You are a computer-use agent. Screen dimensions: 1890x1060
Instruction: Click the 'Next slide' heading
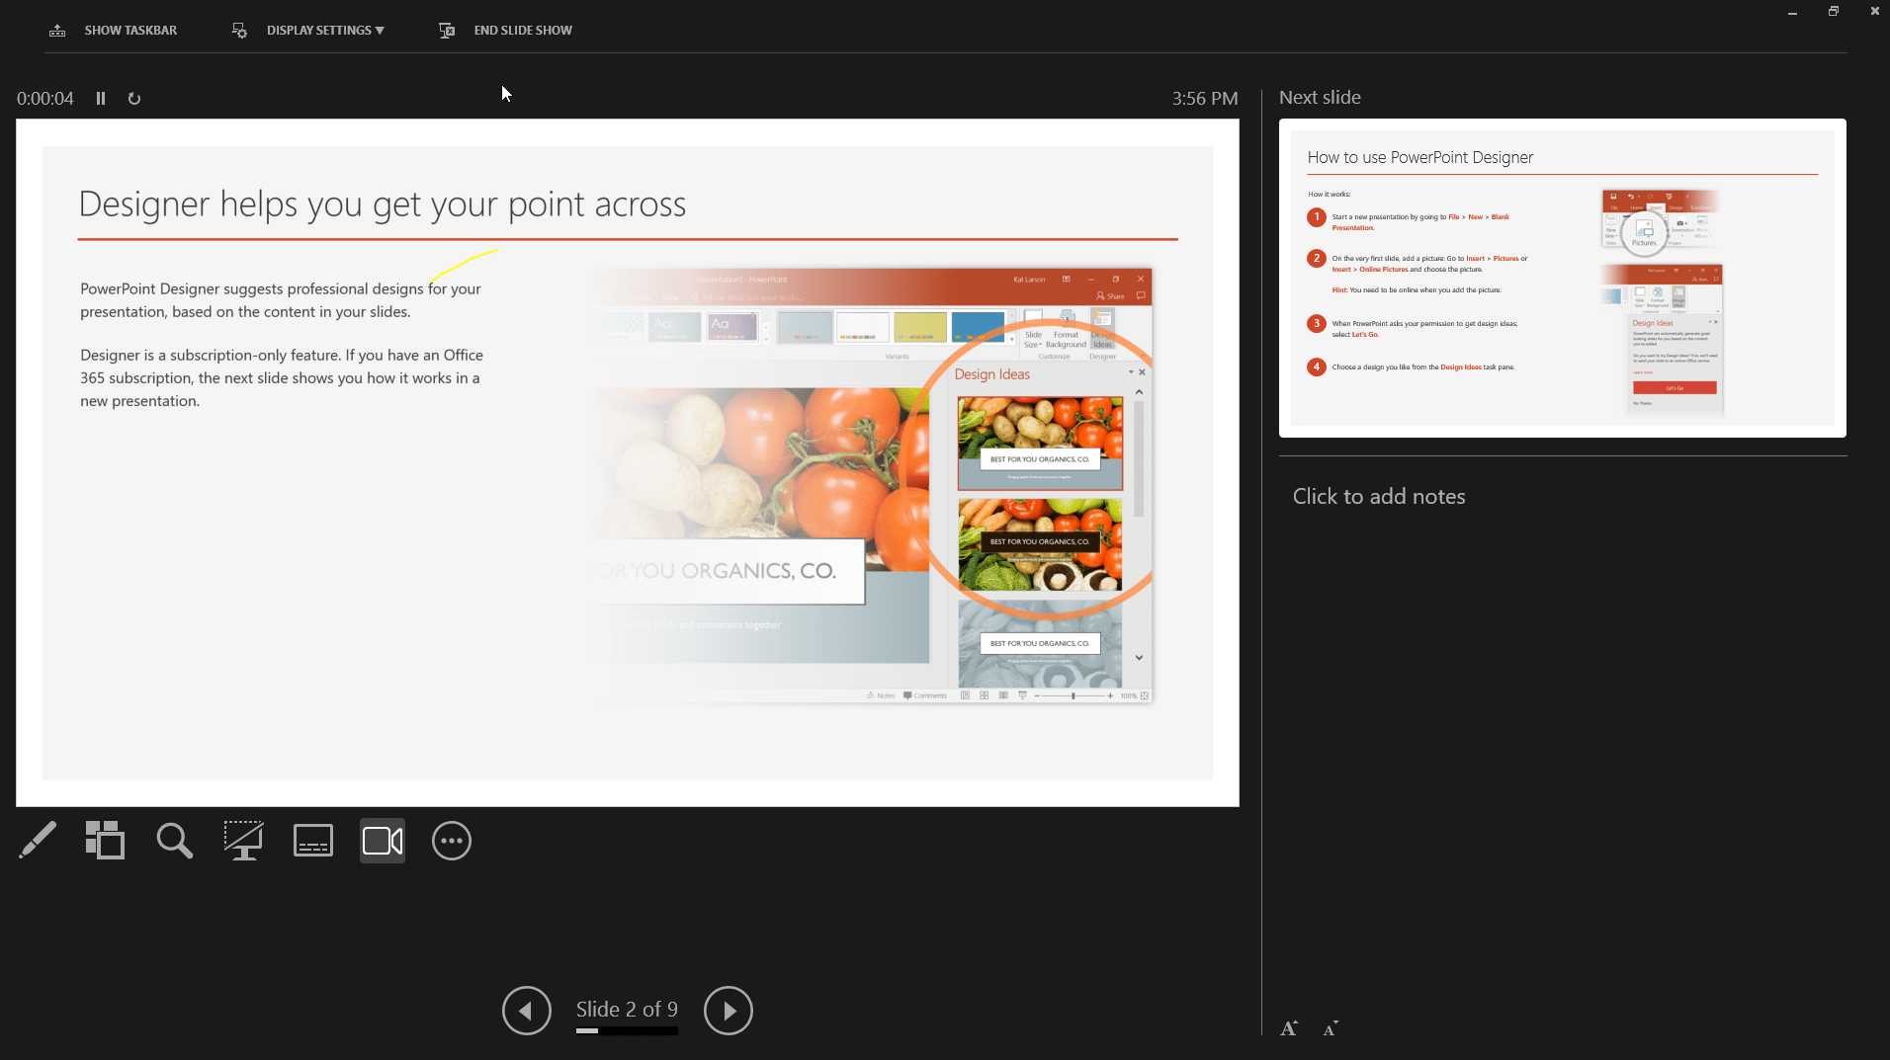pyautogui.click(x=1320, y=97)
